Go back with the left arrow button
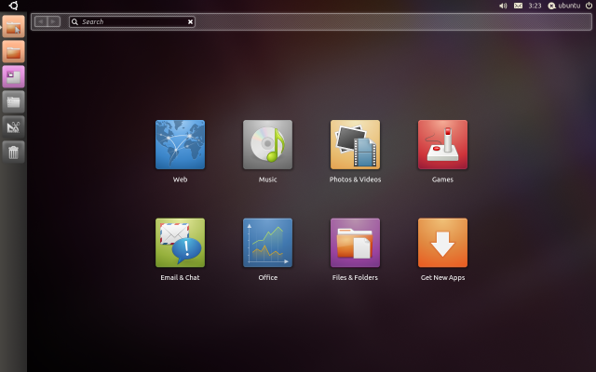596x372 pixels. (41, 21)
